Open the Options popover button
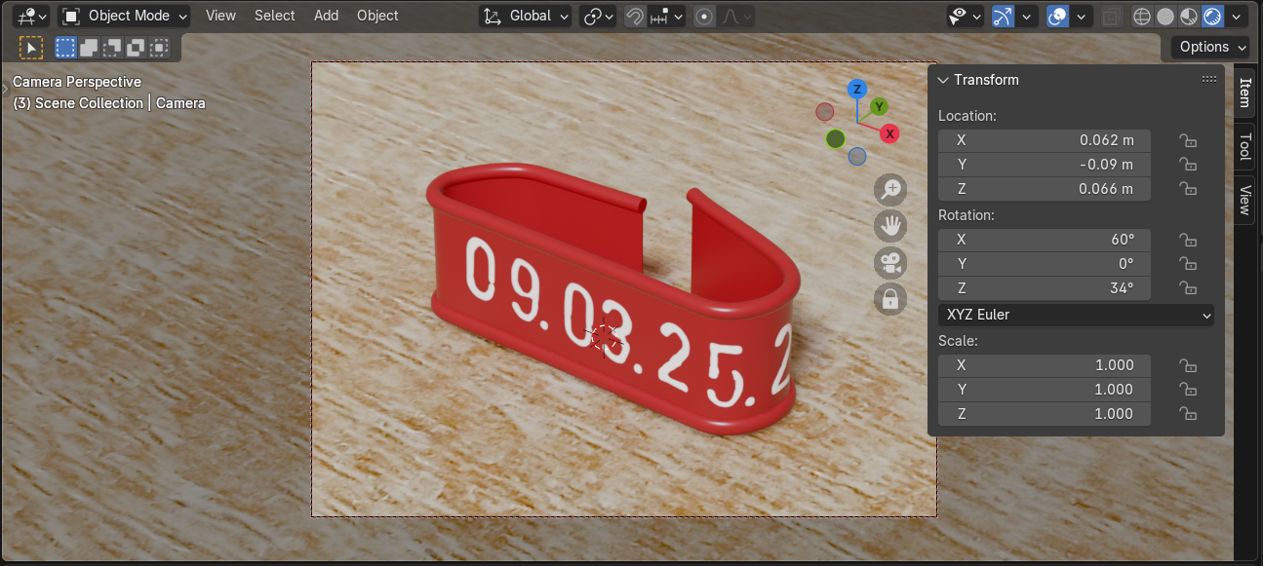The height and width of the screenshot is (566, 1263). (x=1211, y=47)
